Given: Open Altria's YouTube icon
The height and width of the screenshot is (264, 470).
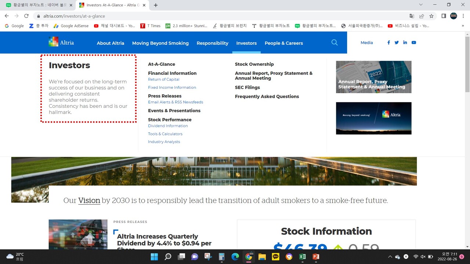Looking at the screenshot, I should tap(414, 43).
